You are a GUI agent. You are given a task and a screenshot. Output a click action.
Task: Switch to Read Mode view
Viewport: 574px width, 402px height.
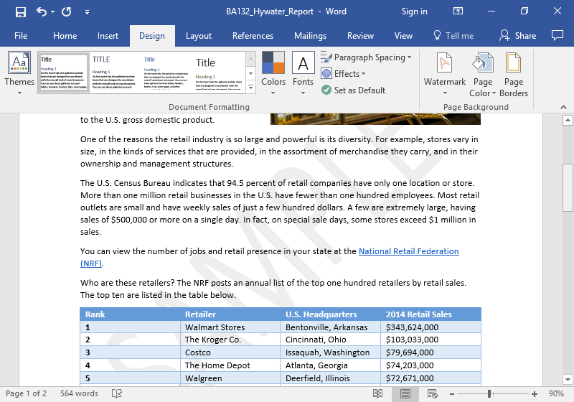[x=378, y=393]
